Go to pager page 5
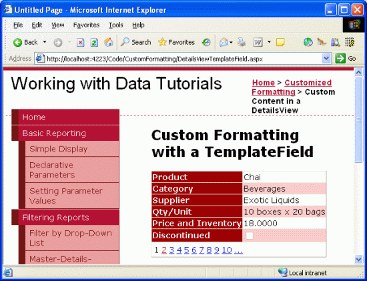 pyautogui.click(x=186, y=250)
